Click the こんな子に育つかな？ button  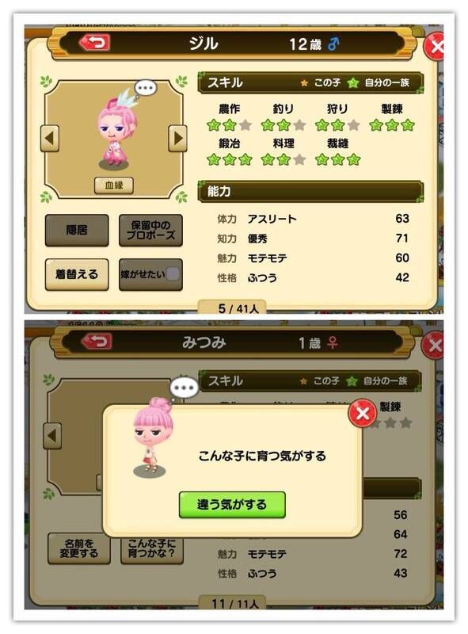pos(152,548)
